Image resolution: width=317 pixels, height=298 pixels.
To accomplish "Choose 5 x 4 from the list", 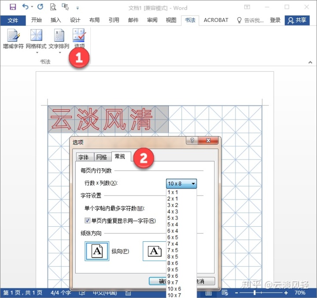I will pos(181,225).
